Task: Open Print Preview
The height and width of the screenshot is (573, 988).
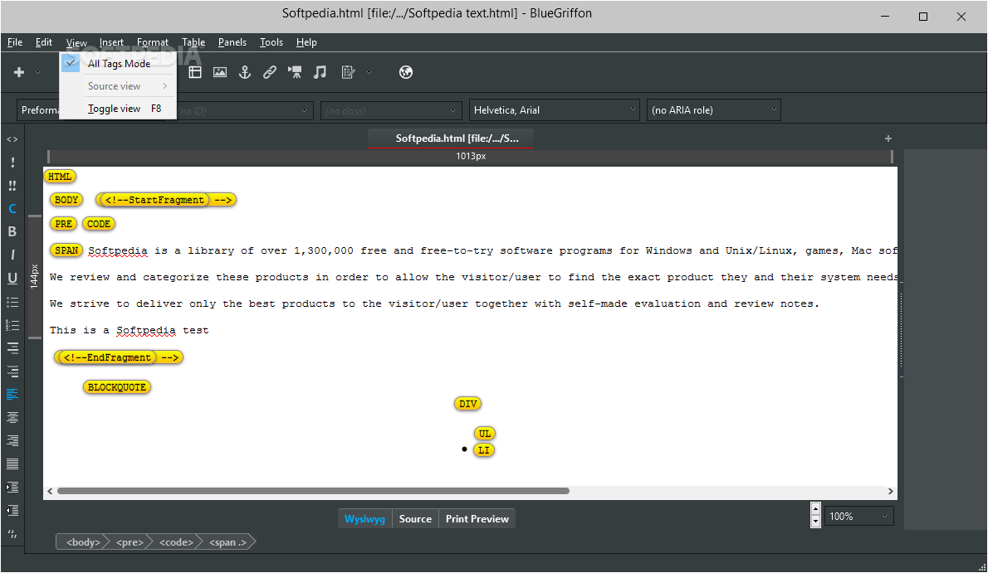Action: (x=477, y=519)
